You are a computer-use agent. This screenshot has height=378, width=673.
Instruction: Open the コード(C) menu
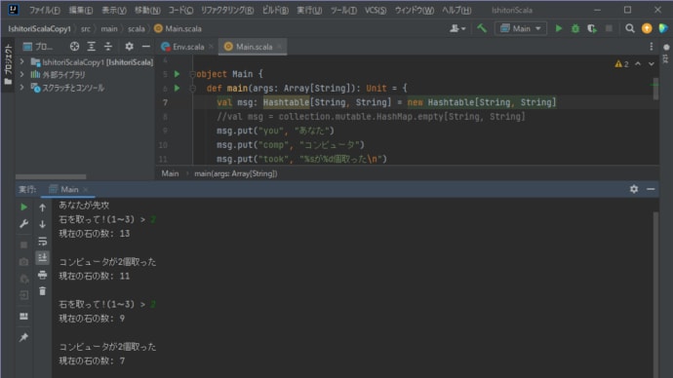pos(180,10)
